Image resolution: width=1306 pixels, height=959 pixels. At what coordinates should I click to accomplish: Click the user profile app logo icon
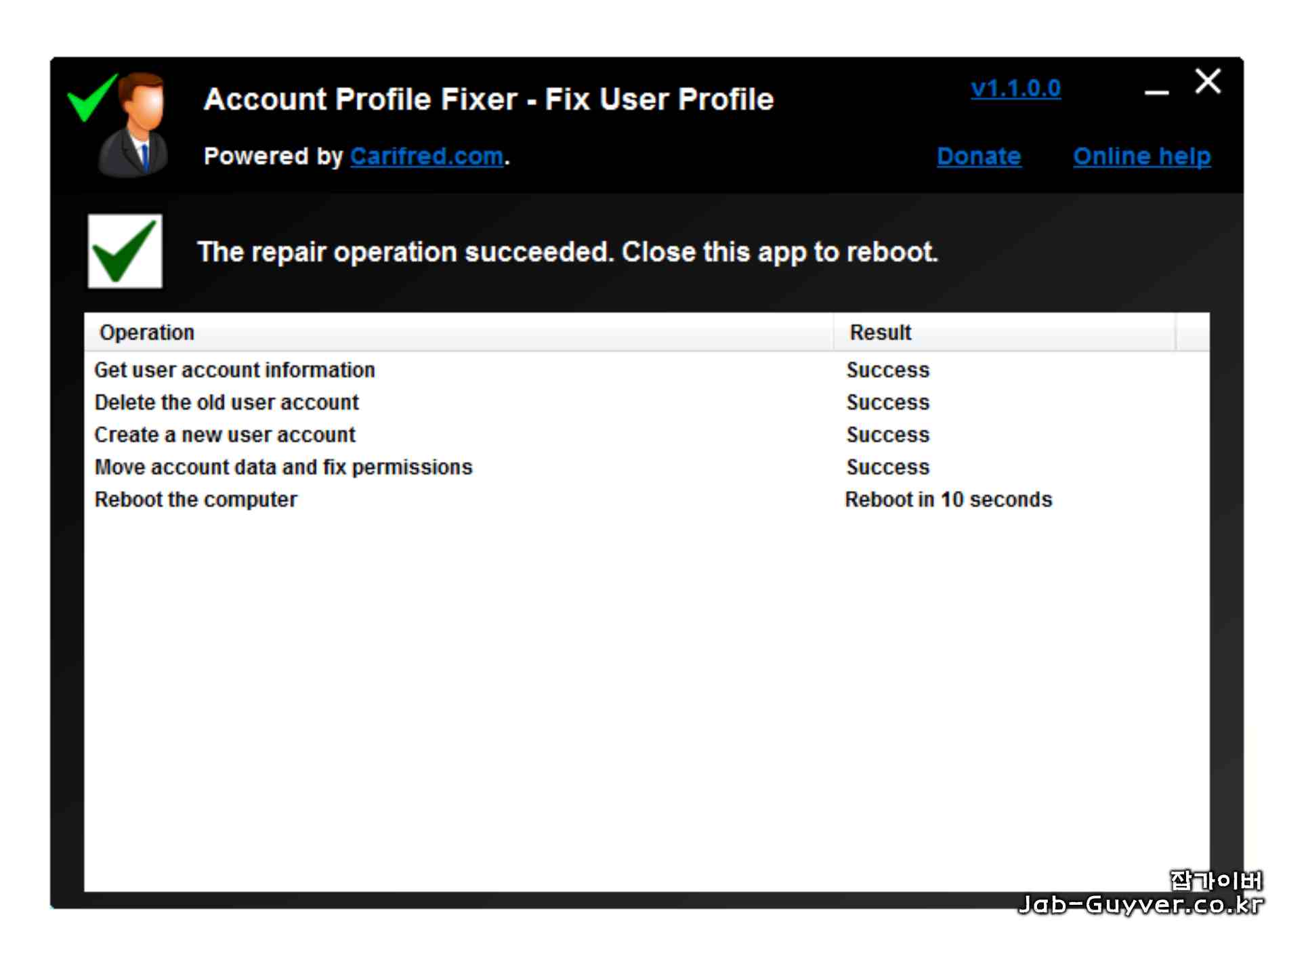click(x=131, y=124)
